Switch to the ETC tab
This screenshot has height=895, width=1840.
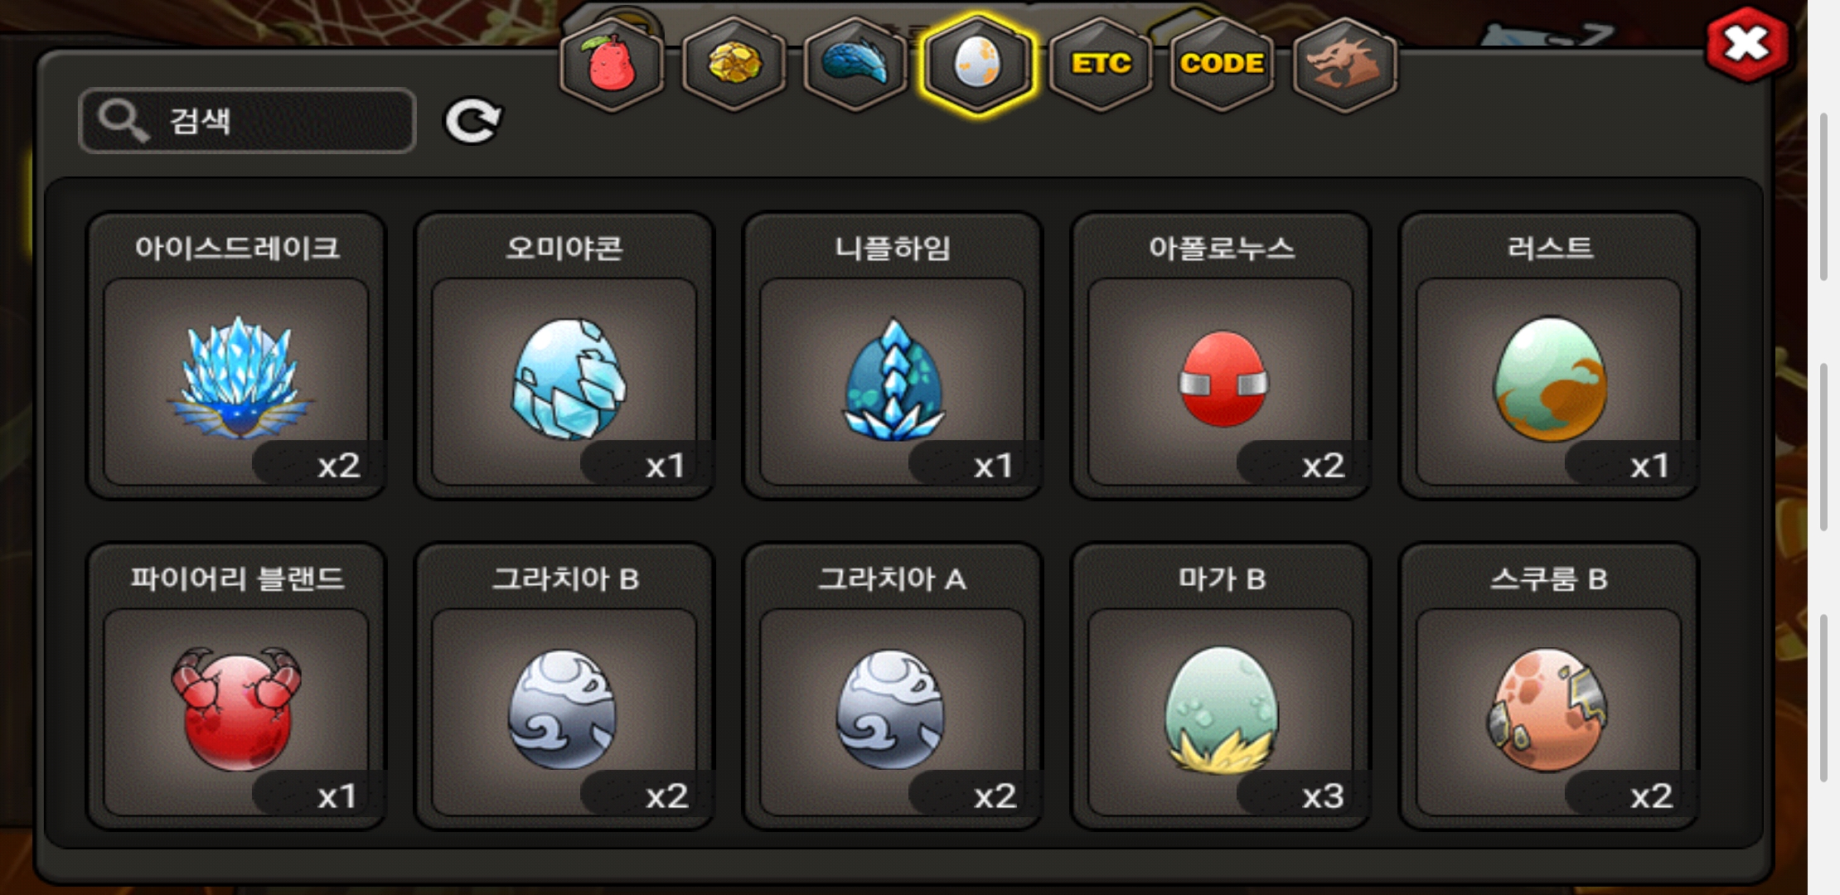[1101, 65]
